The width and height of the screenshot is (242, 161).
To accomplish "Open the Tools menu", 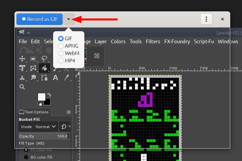I will pyautogui.click(x=136, y=42).
